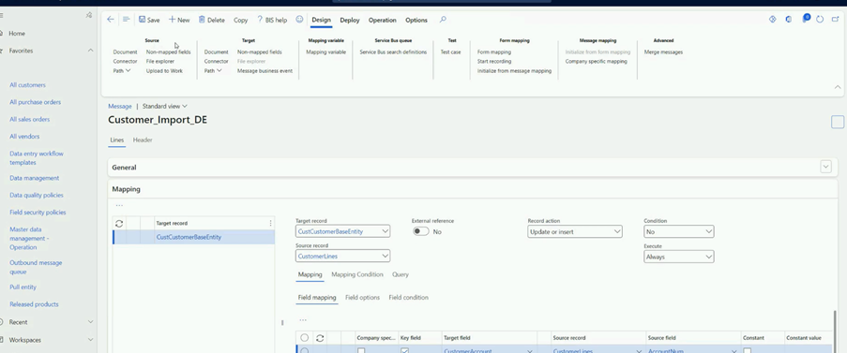Check Company specific for CustomerAccount row
This screenshot has height=353, width=847.
[361, 351]
